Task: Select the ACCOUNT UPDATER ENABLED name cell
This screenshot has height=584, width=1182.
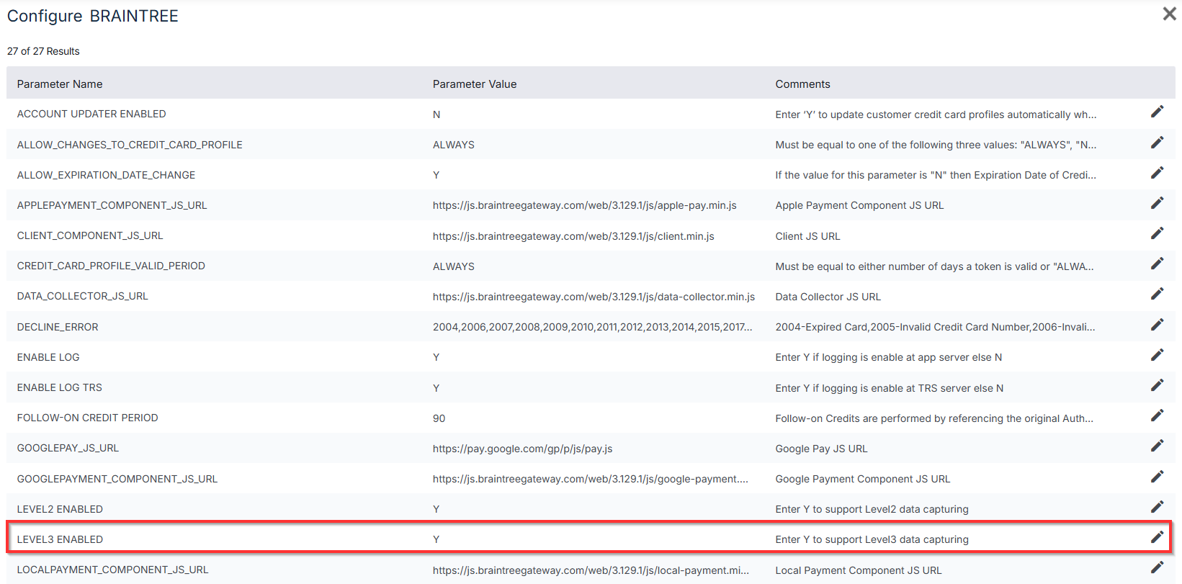Action: pos(91,114)
